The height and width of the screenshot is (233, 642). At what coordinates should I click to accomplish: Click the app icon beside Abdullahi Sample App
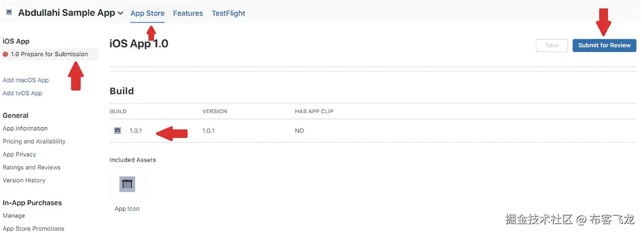(x=9, y=13)
